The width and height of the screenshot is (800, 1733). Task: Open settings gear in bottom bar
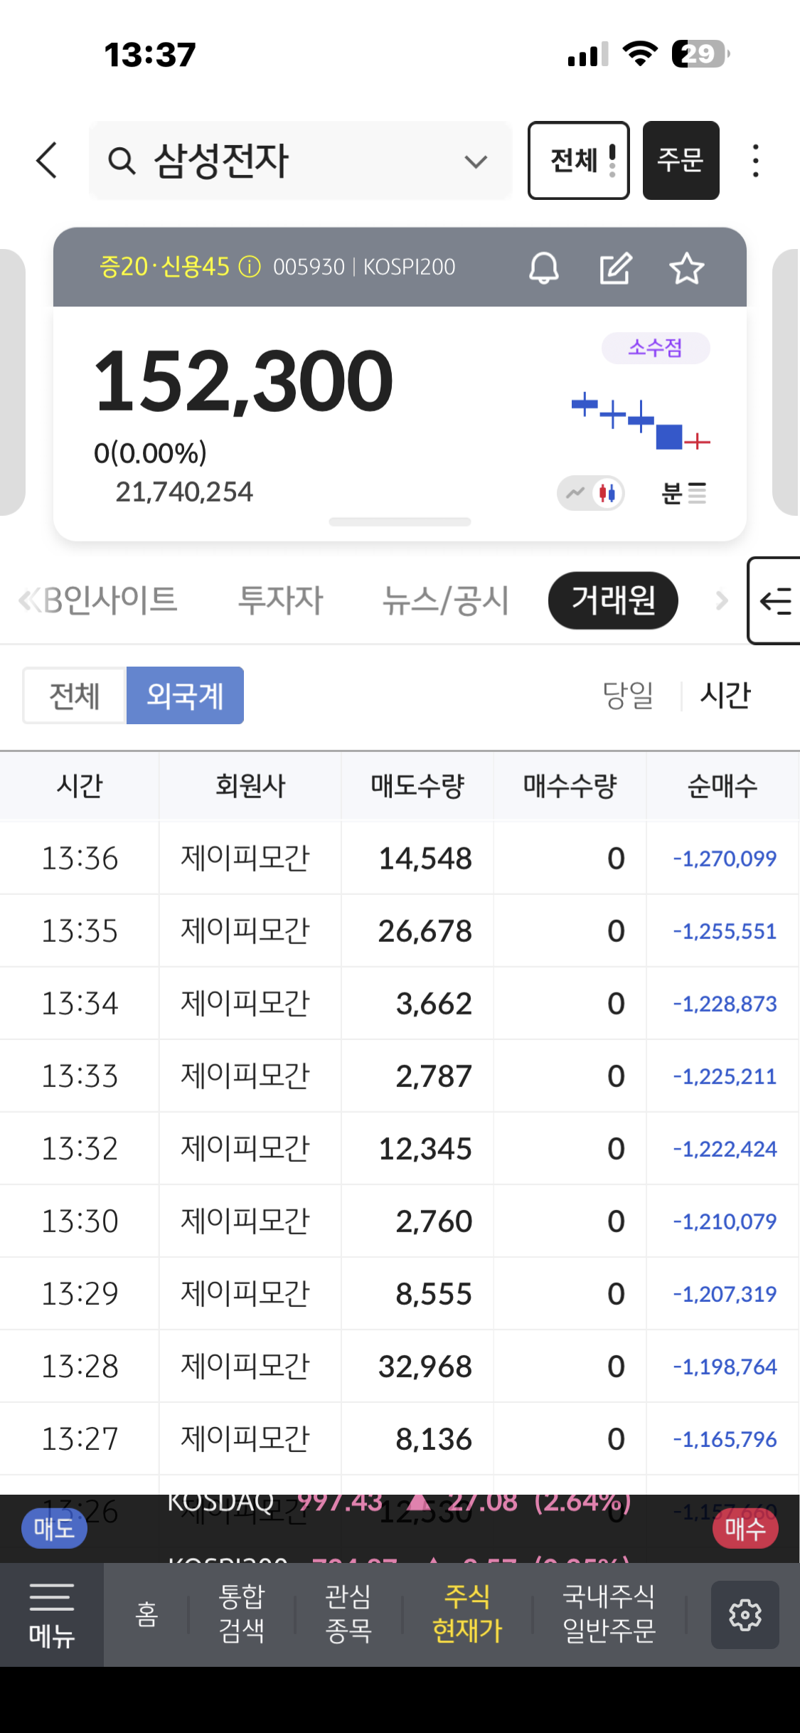tap(745, 1614)
